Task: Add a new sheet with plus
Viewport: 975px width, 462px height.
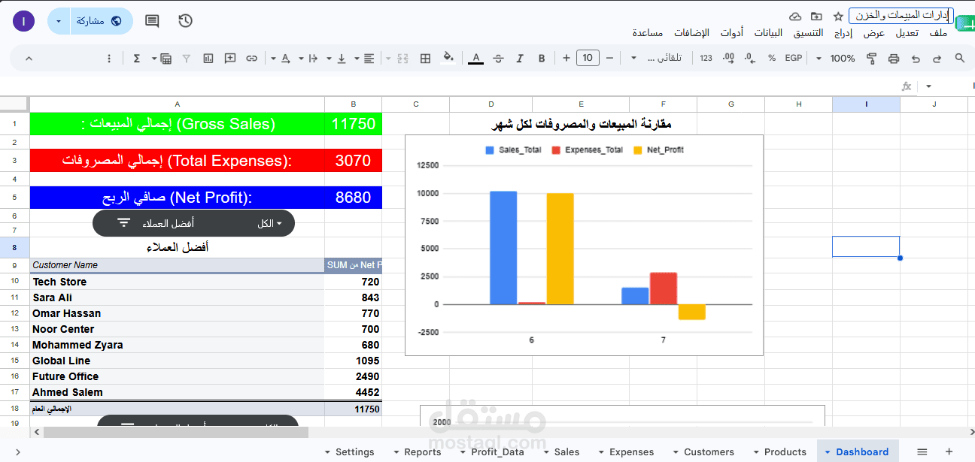Action: (x=949, y=451)
